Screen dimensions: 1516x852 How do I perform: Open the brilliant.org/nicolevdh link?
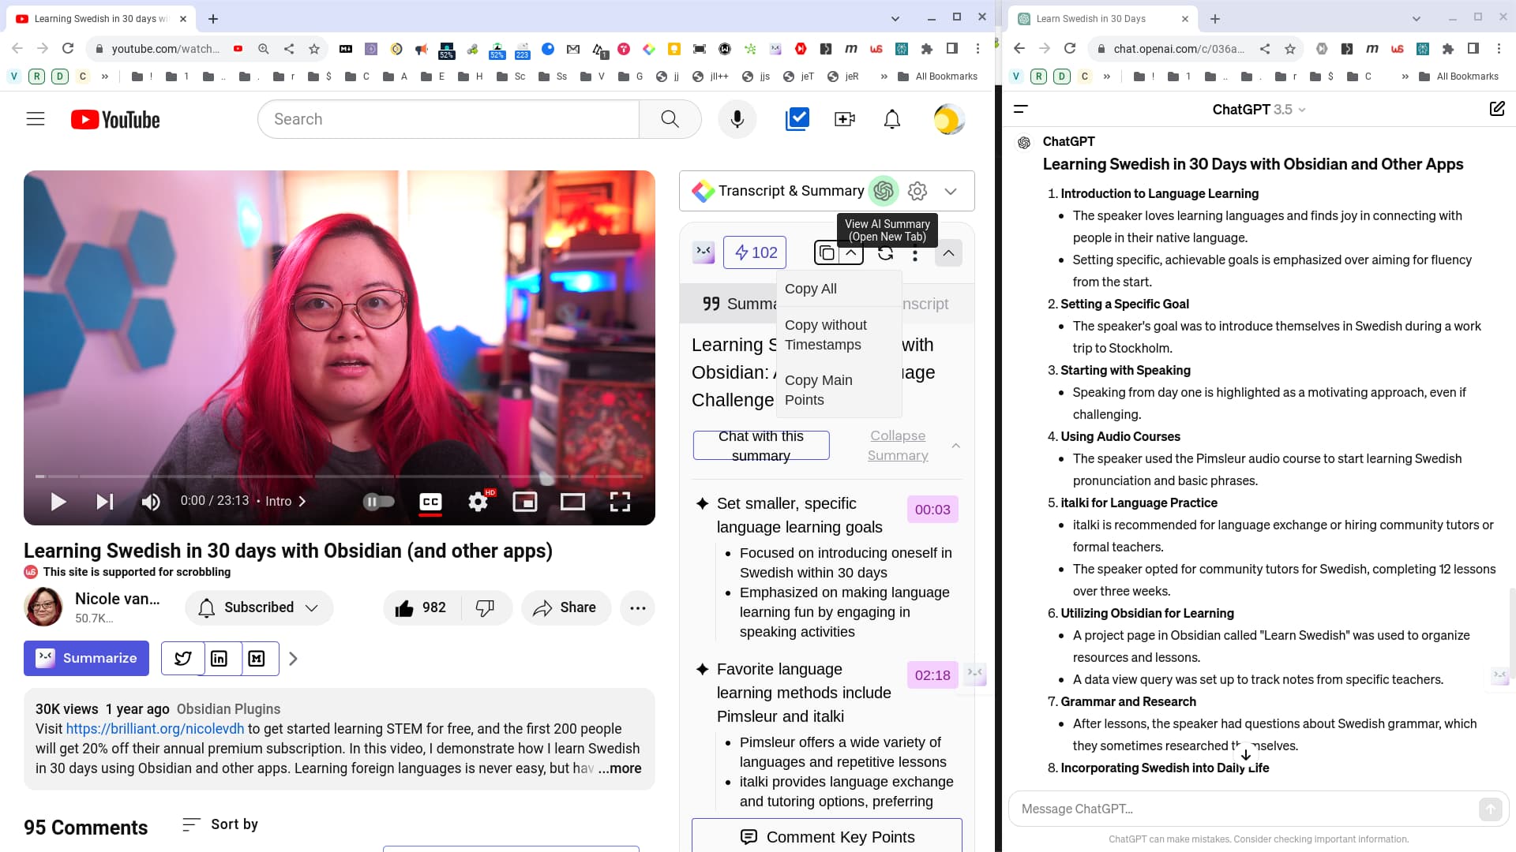pos(155,729)
